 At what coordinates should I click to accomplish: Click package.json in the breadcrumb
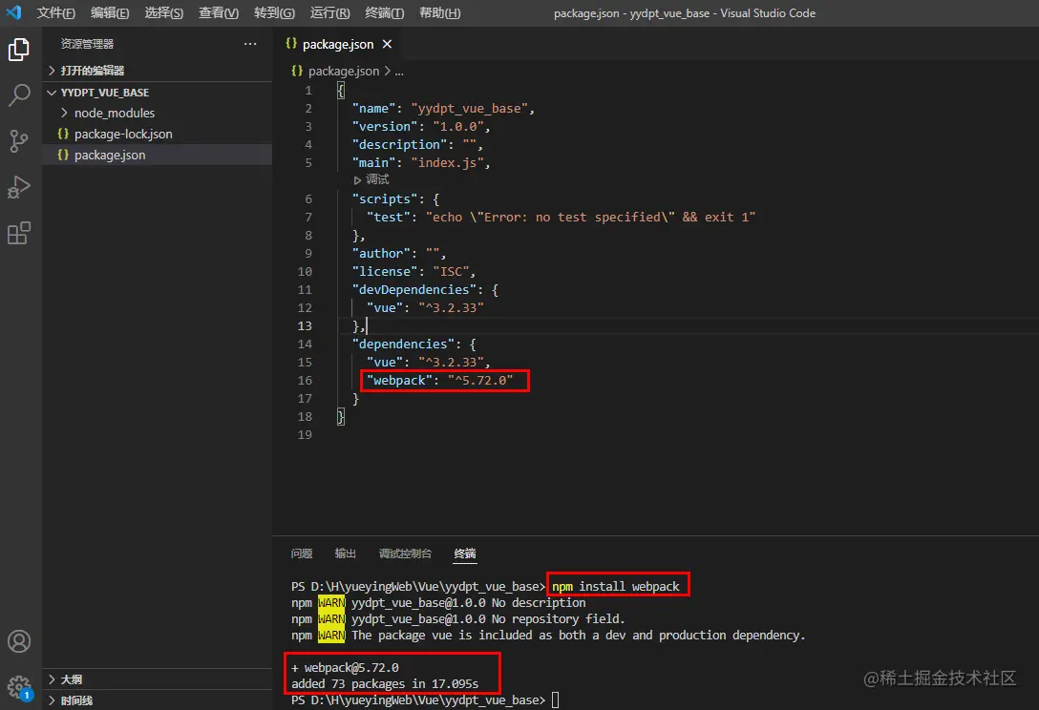[344, 71]
